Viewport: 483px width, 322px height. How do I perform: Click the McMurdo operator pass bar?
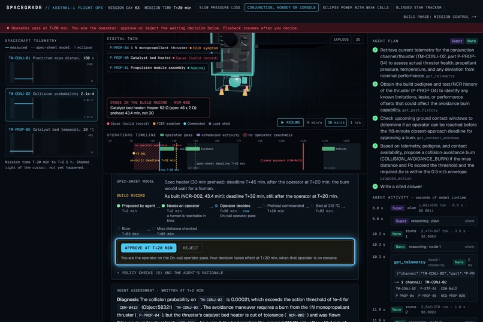[x=328, y=149]
